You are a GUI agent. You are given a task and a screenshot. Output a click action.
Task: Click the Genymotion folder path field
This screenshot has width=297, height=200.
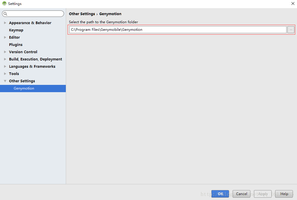(178, 30)
